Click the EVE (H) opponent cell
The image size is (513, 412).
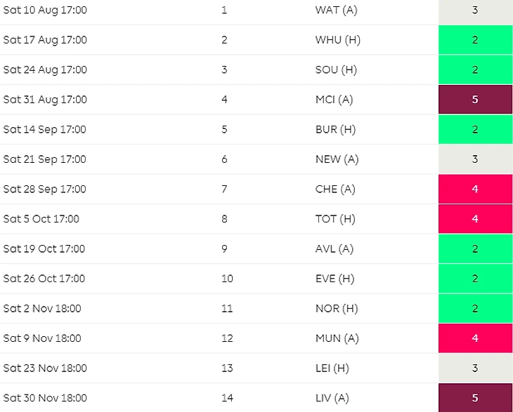[335, 279]
